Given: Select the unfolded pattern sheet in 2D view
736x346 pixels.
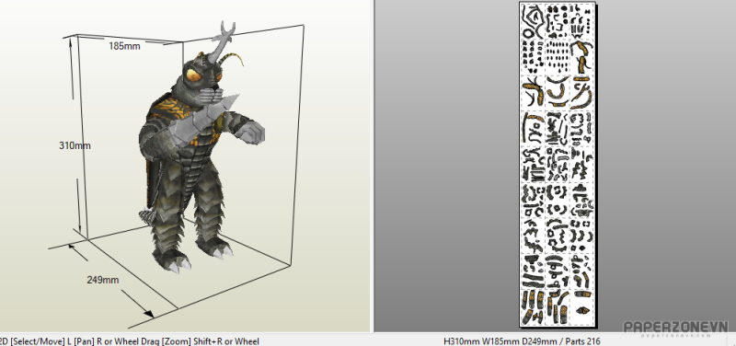Looking at the screenshot, I should (x=558, y=164).
